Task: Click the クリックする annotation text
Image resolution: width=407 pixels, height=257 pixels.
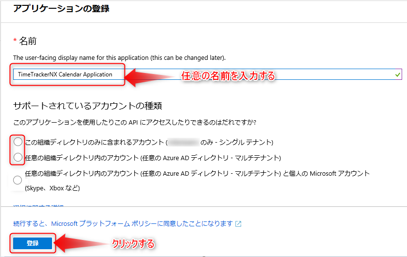Action: tap(133, 243)
